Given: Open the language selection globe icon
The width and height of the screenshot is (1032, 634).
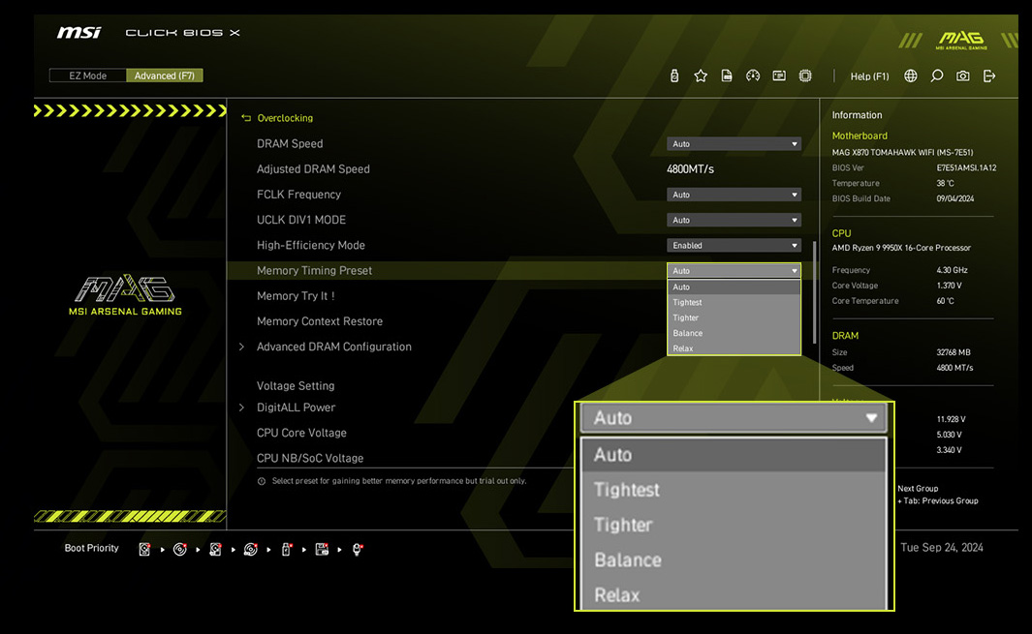Looking at the screenshot, I should [910, 75].
